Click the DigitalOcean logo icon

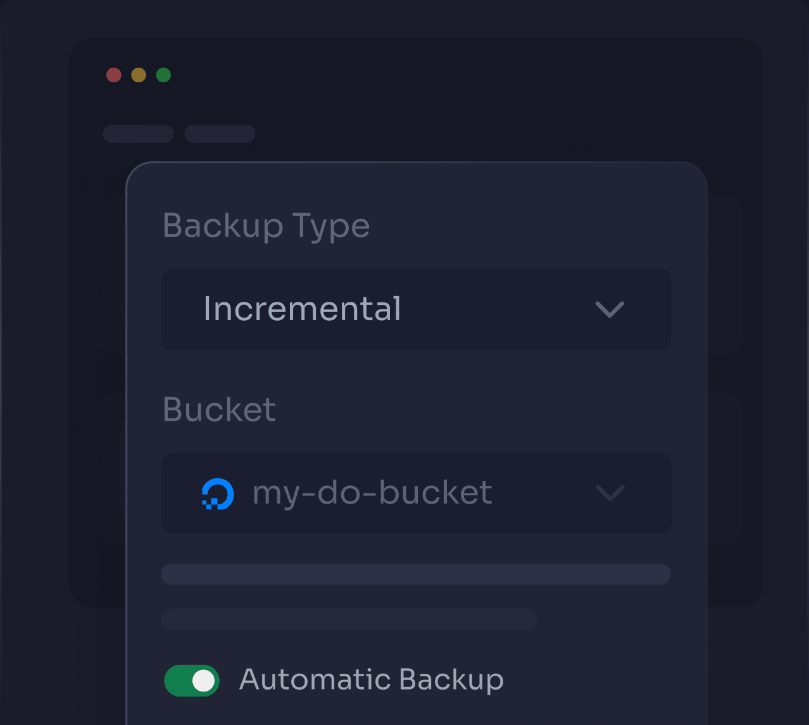click(218, 494)
